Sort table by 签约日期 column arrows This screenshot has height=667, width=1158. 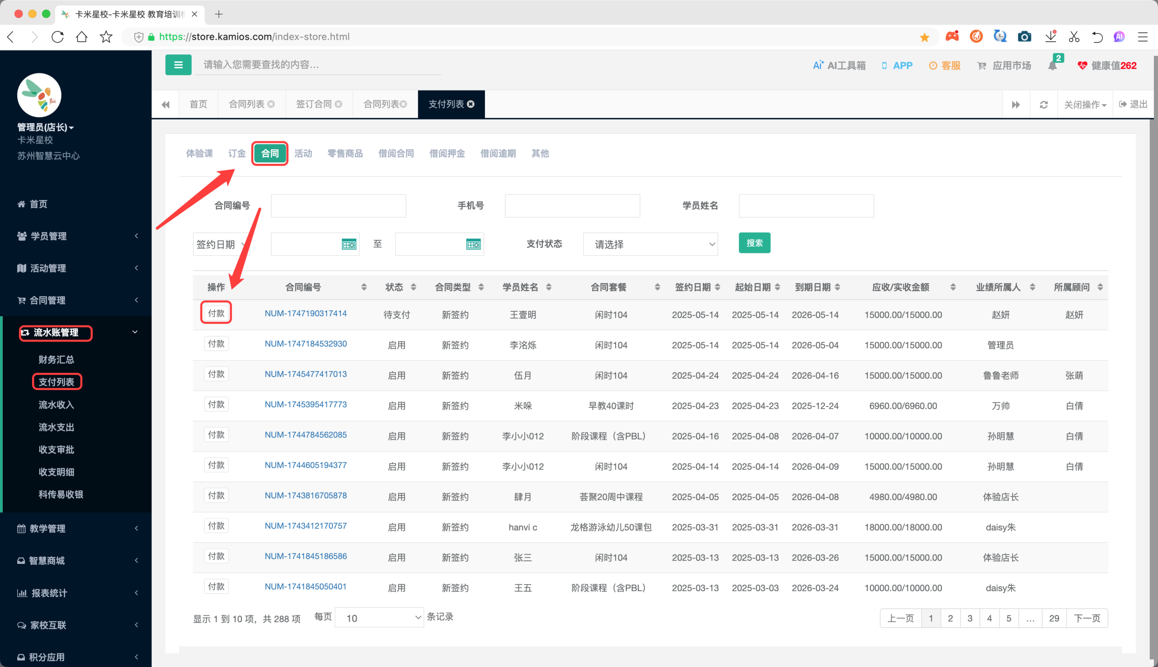coord(717,287)
